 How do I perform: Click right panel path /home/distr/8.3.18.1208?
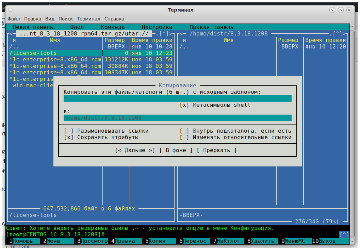(228, 34)
